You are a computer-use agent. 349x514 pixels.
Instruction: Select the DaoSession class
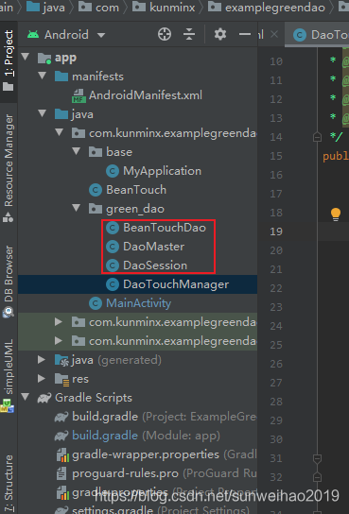pyautogui.click(x=155, y=266)
